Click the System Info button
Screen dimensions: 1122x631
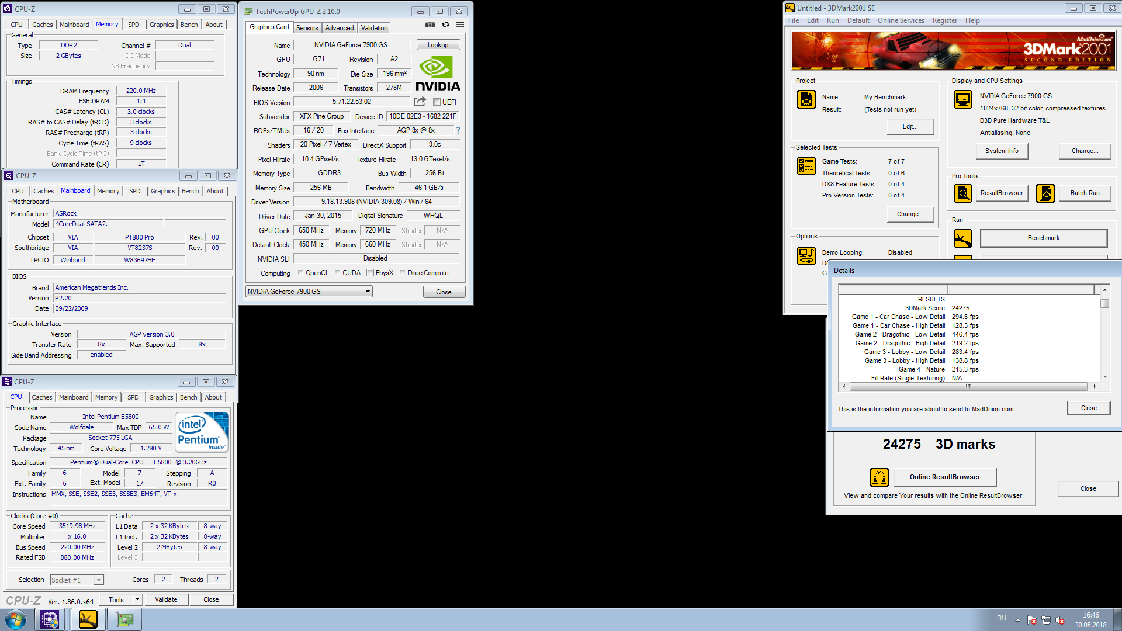(x=1002, y=151)
